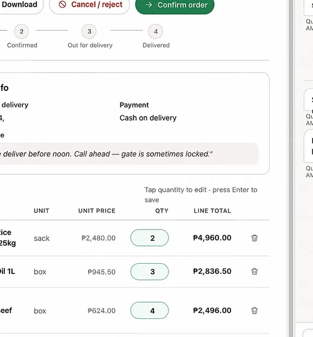Select step 4 Delivered circle
The height and width of the screenshot is (337, 313).
[x=155, y=32]
